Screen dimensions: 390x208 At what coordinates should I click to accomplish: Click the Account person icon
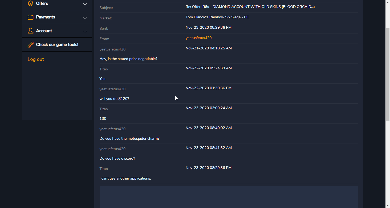click(31, 31)
